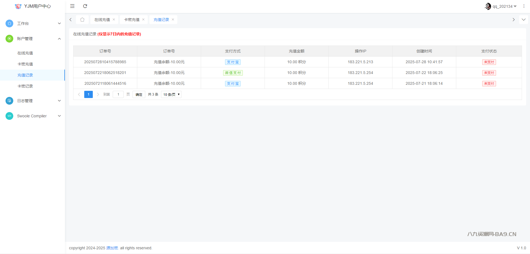Screen dimensions: 530x254
Task: Open the 10 条/页 page size dropdown
Action: tap(171, 94)
